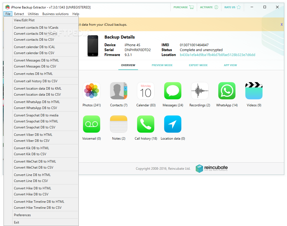The height and width of the screenshot is (226, 287).
Task: Switch to the OVERVIEW tab
Action: click(128, 65)
